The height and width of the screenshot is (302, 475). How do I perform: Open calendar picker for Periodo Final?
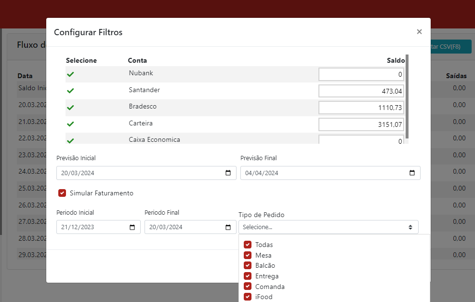228,227
